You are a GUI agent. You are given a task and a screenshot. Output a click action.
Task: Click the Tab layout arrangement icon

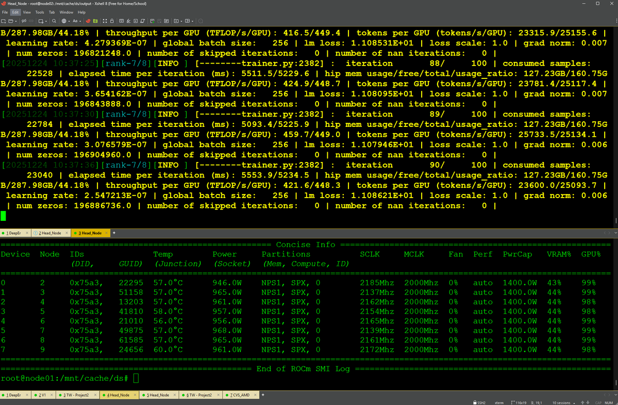click(187, 21)
